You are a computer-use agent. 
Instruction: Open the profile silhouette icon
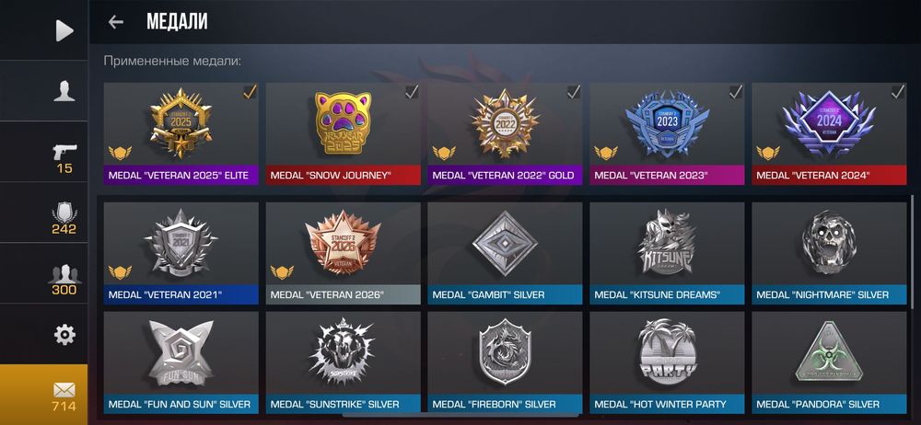[x=64, y=92]
